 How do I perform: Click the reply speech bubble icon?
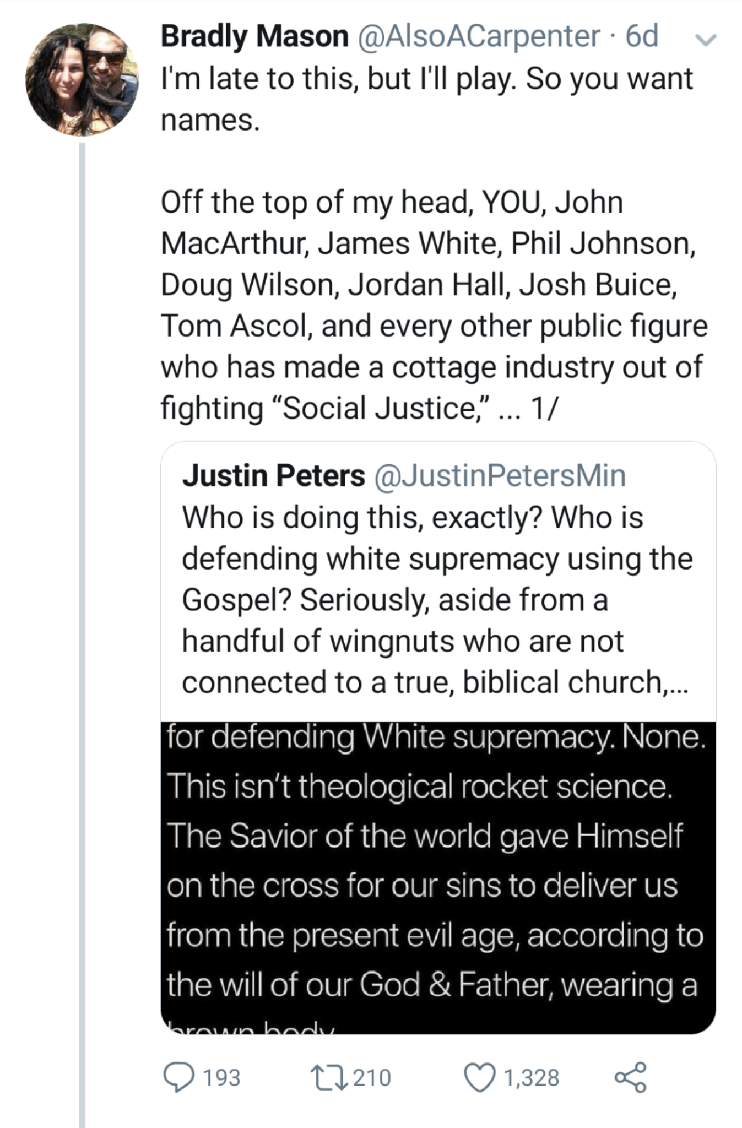pyautogui.click(x=178, y=1077)
